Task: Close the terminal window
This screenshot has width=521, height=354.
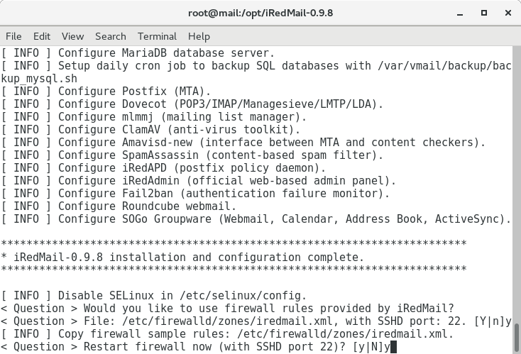Action: [x=508, y=13]
